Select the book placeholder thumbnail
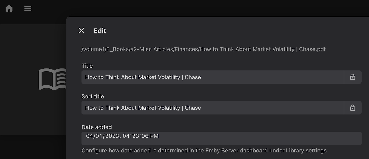This screenshot has height=159, width=369. pyautogui.click(x=52, y=79)
